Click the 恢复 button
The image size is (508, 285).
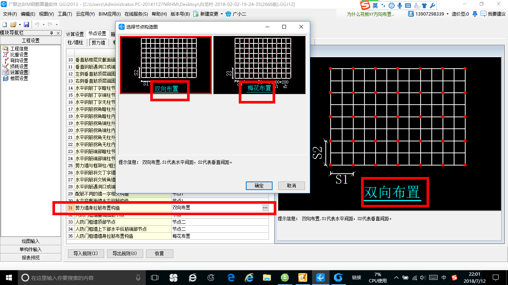tap(160, 253)
